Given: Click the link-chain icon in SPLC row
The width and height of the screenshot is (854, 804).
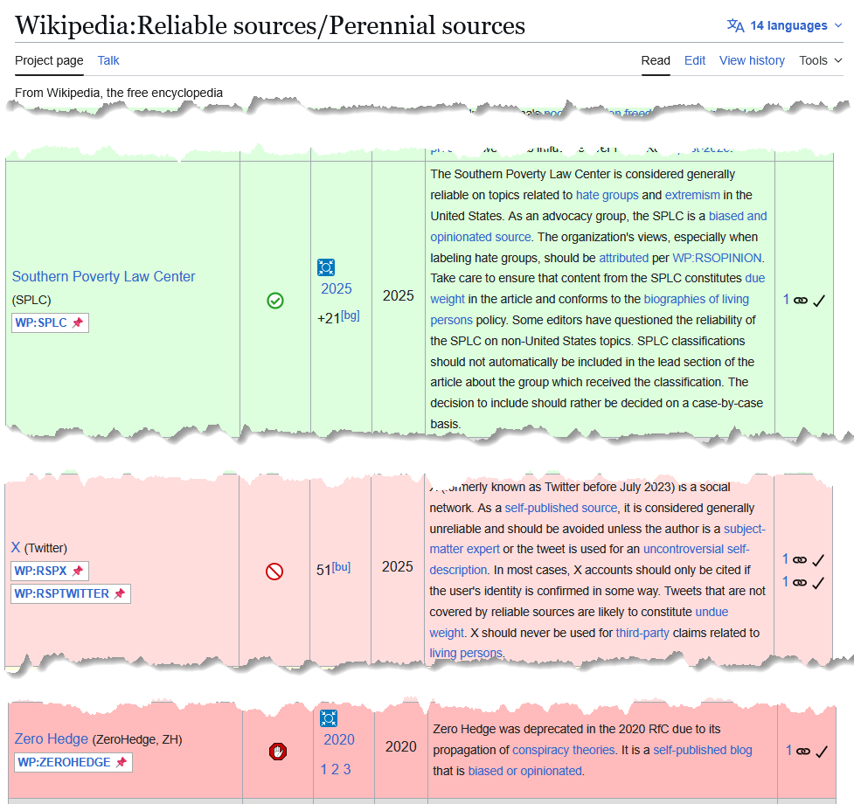Looking at the screenshot, I should point(801,301).
